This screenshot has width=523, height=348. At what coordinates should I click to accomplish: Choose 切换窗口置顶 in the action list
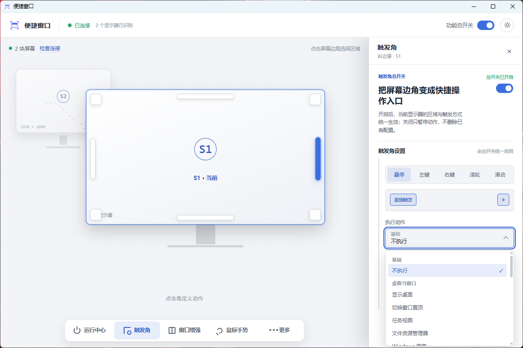pos(447,308)
